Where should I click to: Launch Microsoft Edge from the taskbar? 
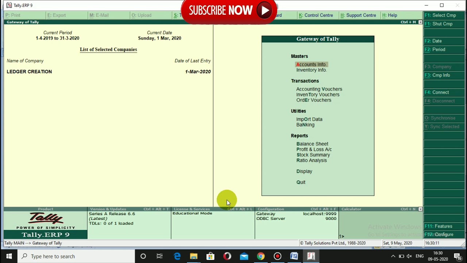pos(177,256)
